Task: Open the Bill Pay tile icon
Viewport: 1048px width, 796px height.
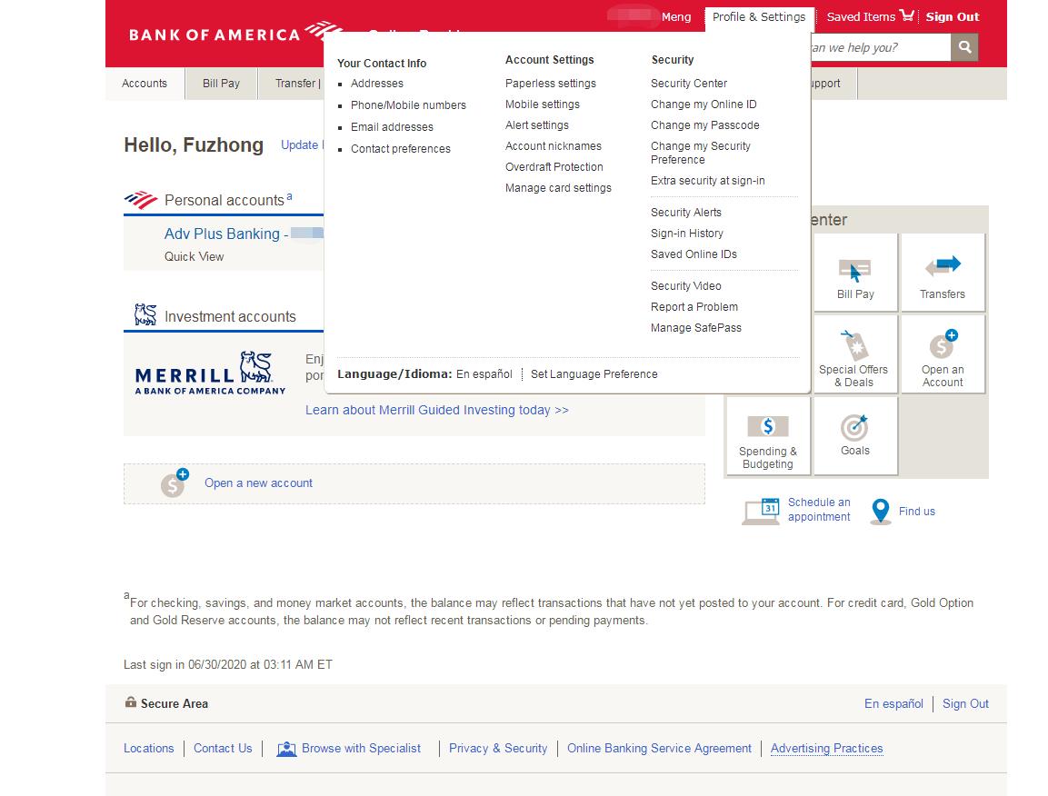Action: [x=854, y=272]
